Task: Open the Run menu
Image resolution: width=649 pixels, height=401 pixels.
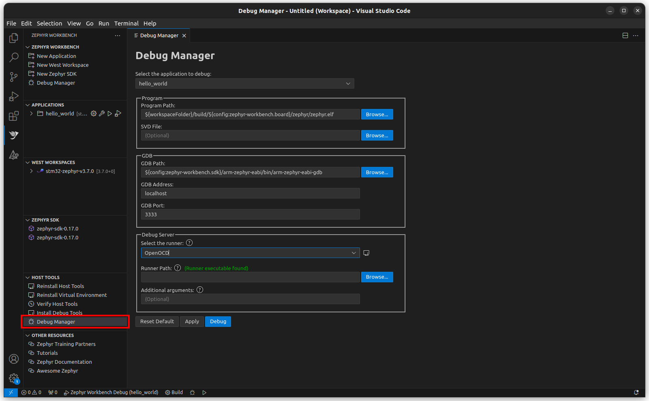Action: (x=104, y=23)
